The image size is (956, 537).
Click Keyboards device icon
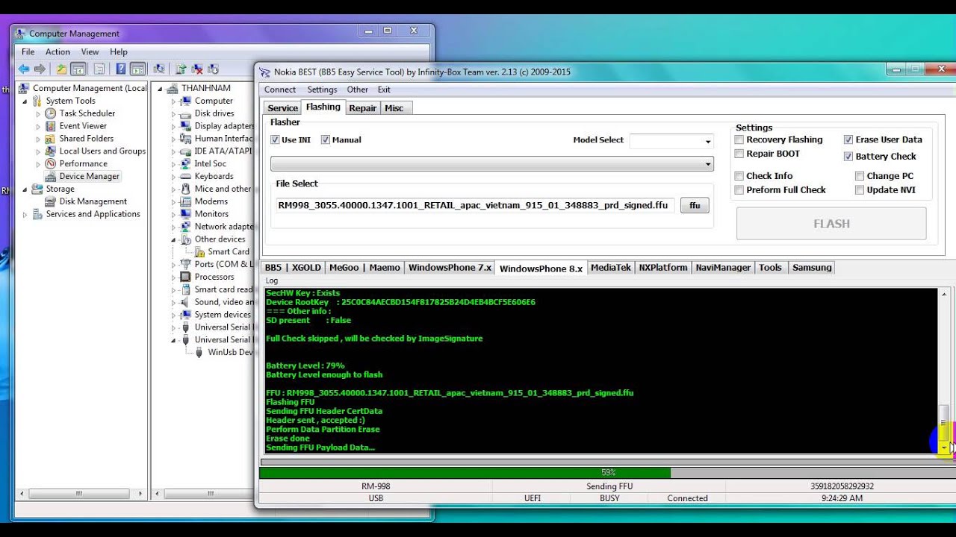click(x=186, y=176)
